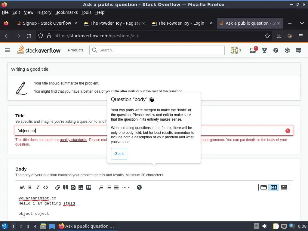The image size is (308, 231).
Task: Create a numbered list
Action: click(x=101, y=187)
